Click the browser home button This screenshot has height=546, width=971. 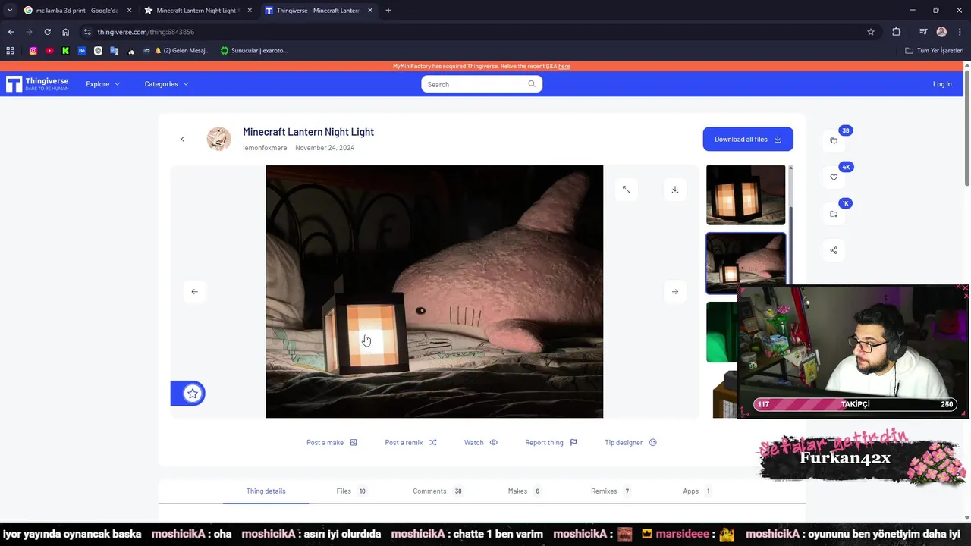coord(65,32)
